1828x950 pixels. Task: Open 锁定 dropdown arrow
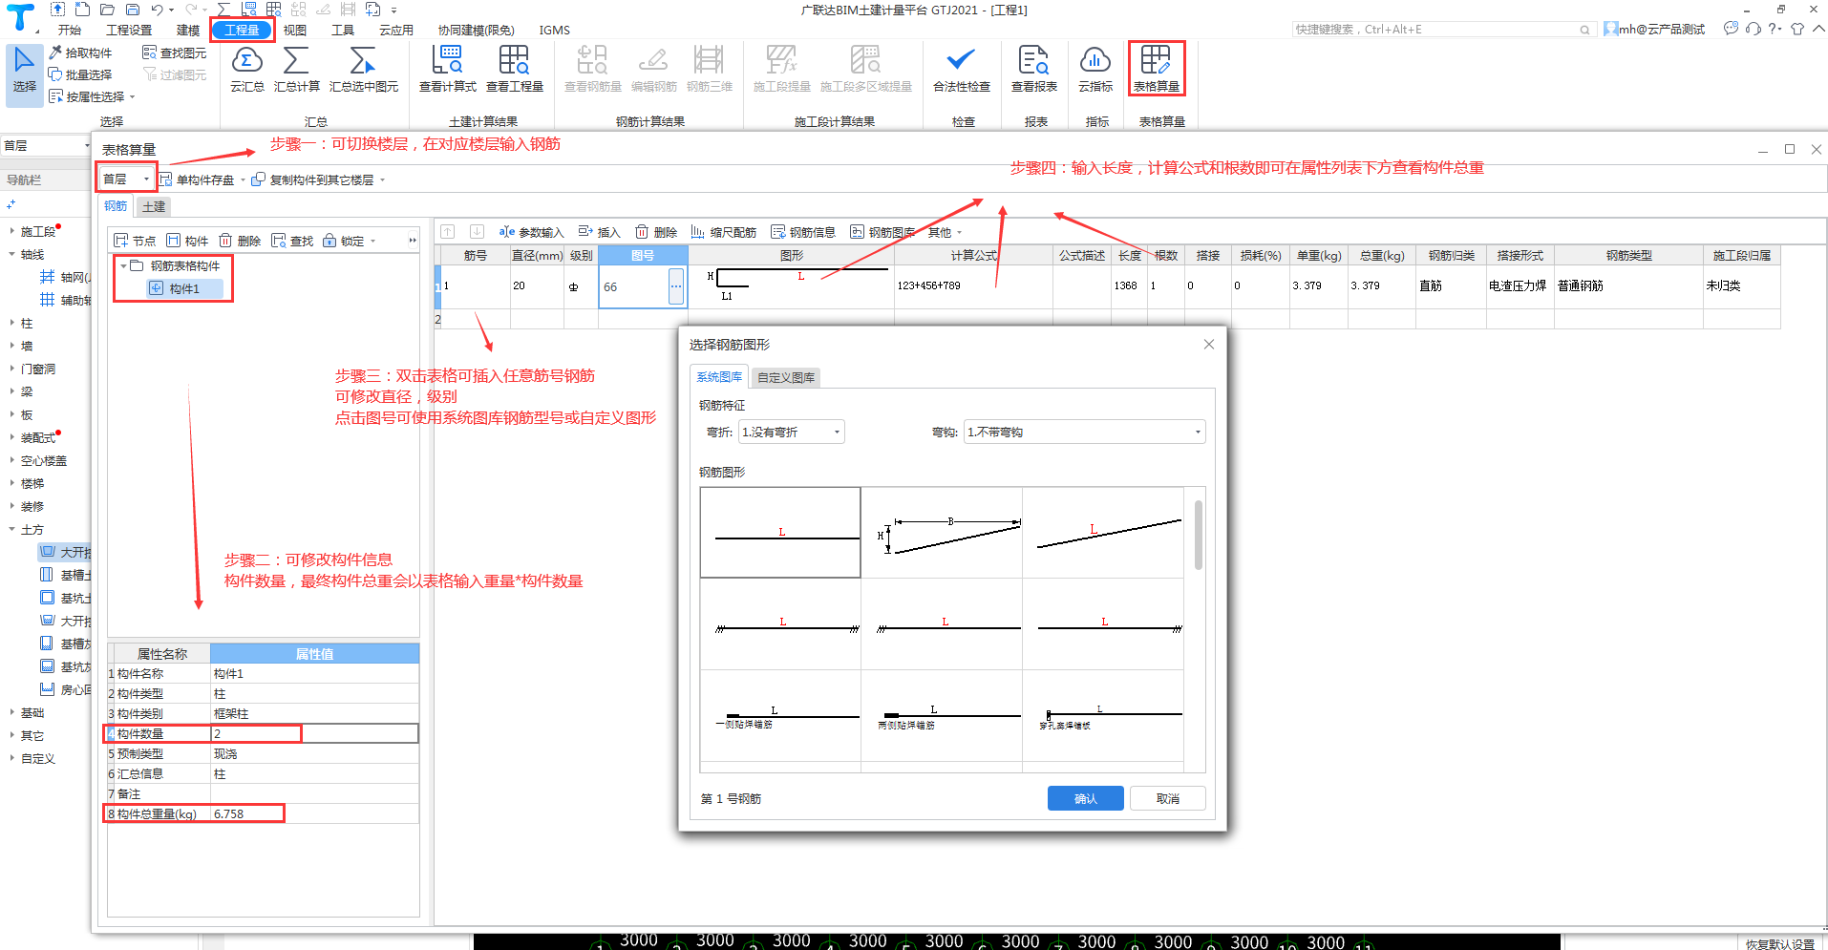[x=373, y=242]
